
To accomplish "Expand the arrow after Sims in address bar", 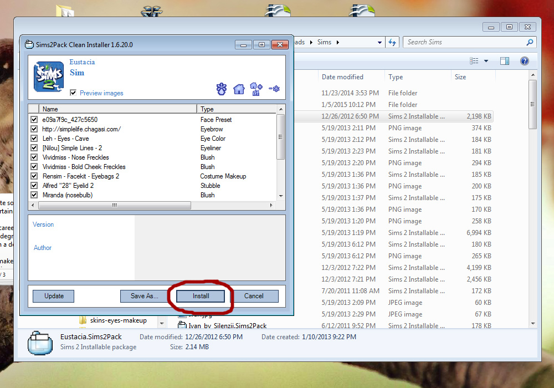I will pos(338,43).
